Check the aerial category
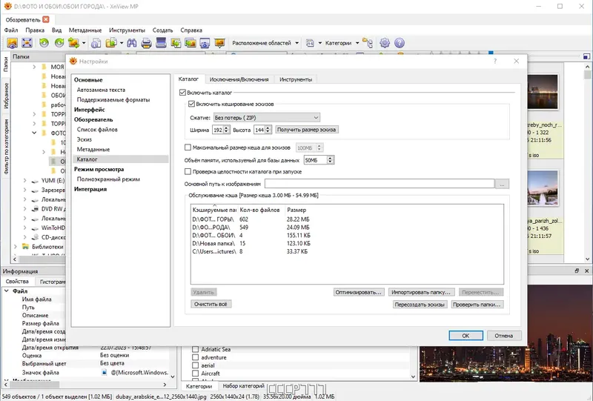 click(x=195, y=365)
